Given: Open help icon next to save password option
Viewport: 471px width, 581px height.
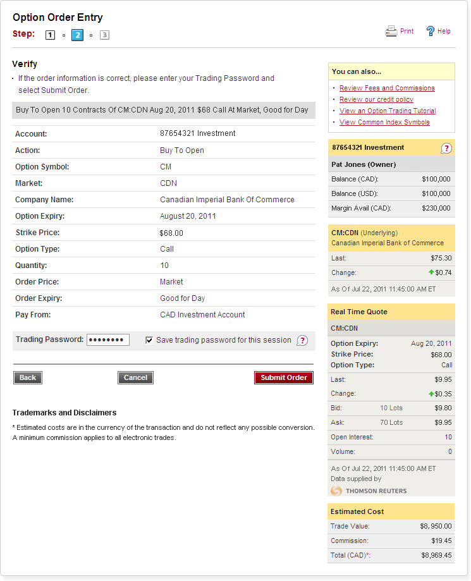Looking at the screenshot, I should (302, 340).
